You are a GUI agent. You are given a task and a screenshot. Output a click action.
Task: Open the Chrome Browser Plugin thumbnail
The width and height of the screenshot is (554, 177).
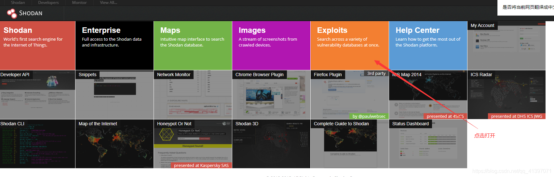coord(271,95)
